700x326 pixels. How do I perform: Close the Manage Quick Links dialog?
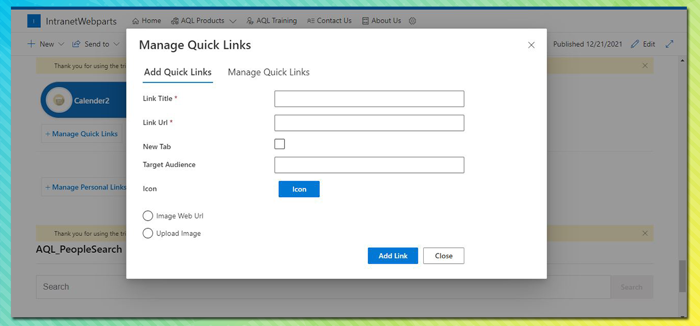(x=531, y=45)
